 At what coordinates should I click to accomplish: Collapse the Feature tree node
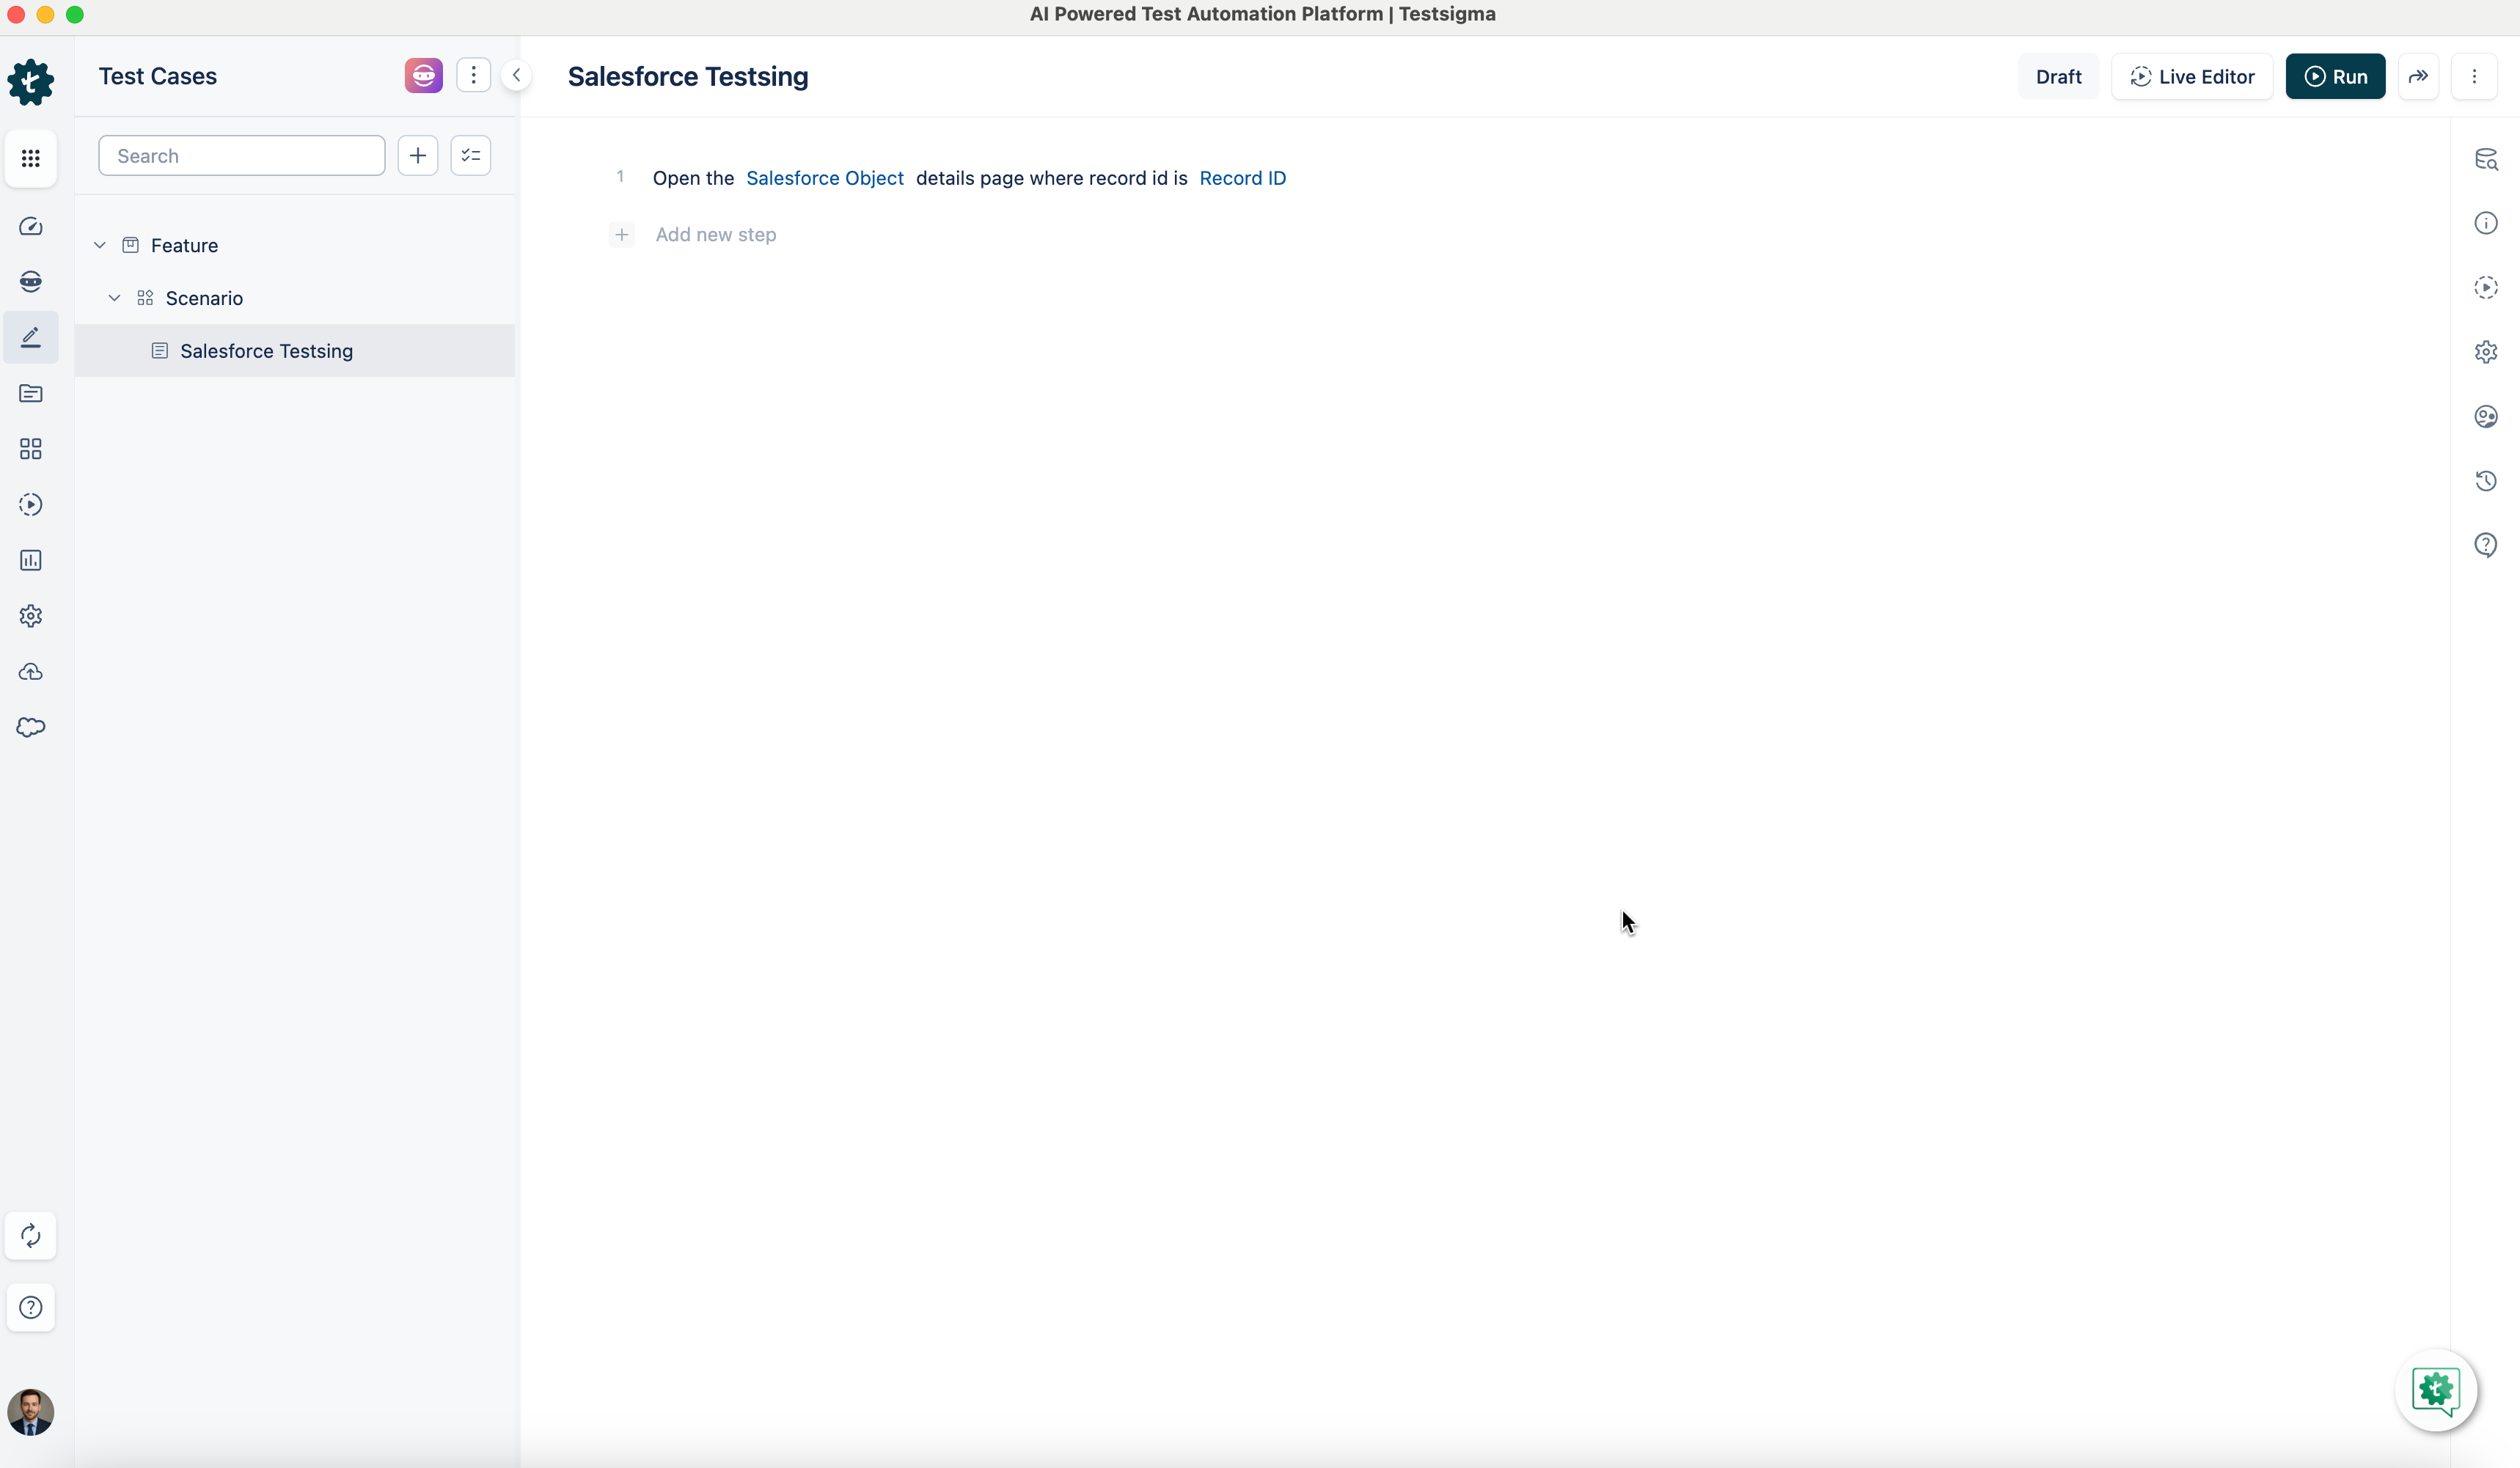click(100, 245)
